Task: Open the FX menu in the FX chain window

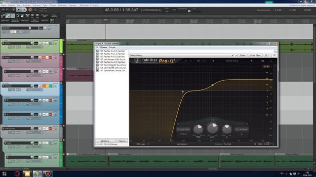Action: [97, 47]
